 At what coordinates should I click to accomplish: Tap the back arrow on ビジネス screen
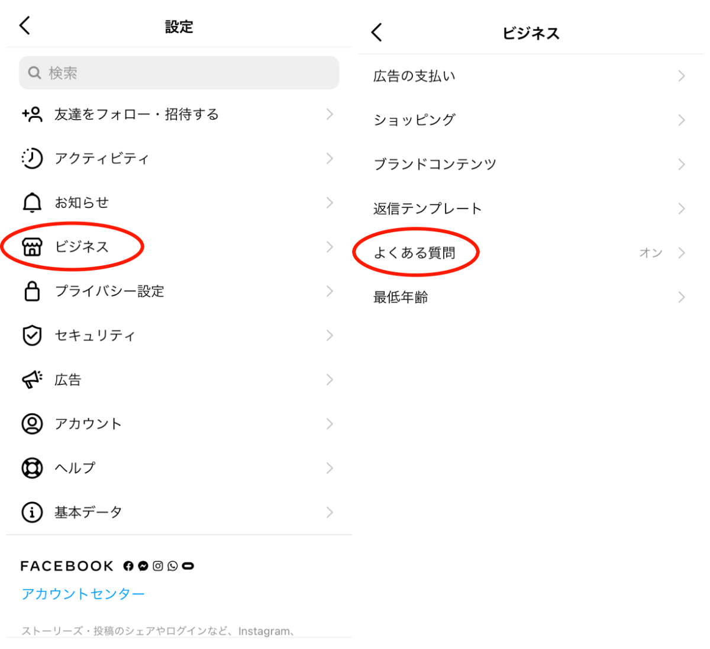377,32
